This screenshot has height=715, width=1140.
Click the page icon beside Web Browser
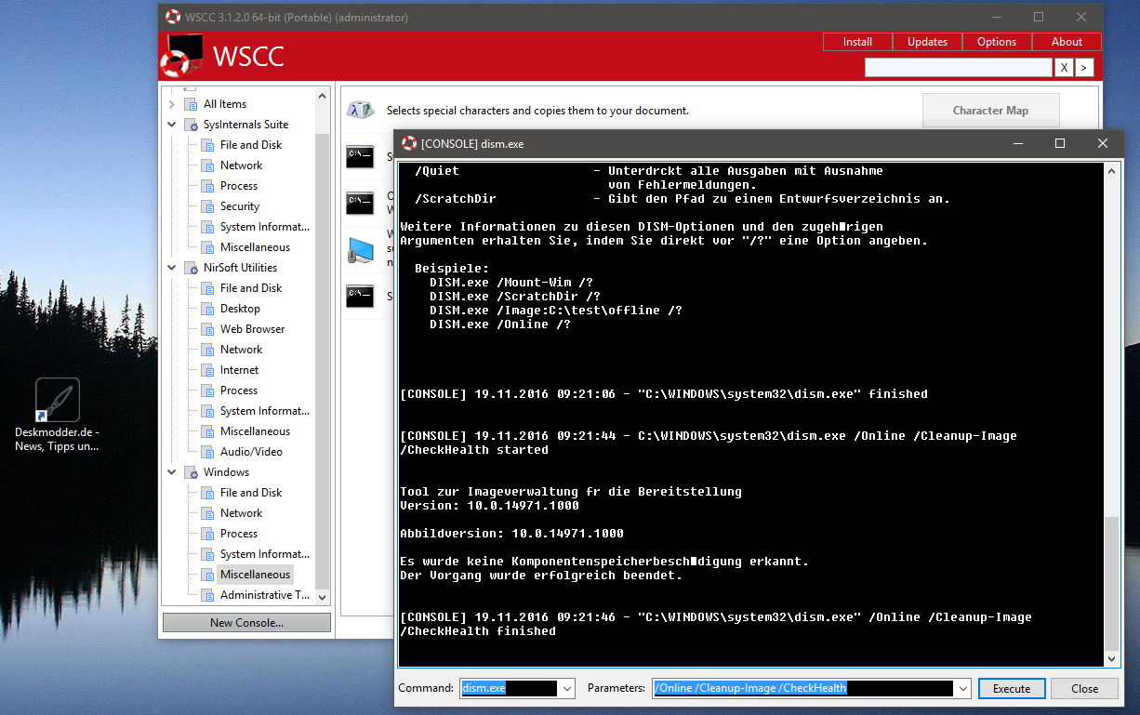click(x=208, y=329)
